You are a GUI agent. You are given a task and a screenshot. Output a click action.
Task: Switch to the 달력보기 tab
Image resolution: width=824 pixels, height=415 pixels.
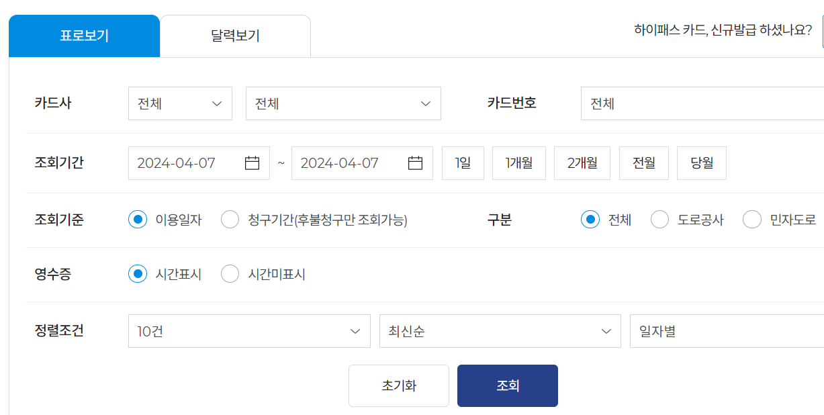(234, 36)
